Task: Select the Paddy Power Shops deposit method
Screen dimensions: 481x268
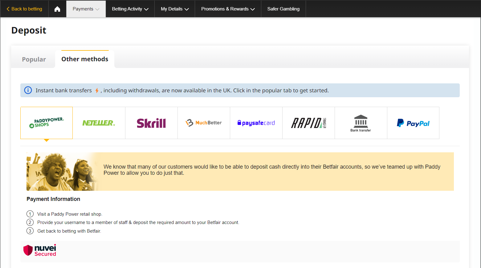Action: click(47, 123)
